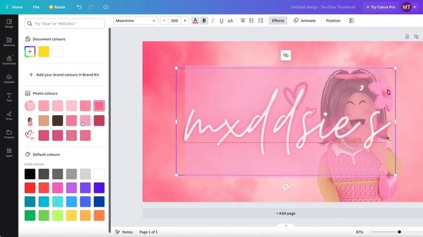Click the font size field showing 300
Screen dimensions: 423x237
click(x=174, y=20)
